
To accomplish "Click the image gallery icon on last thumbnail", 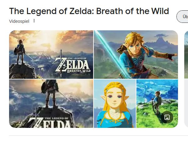I will (x=167, y=117).
